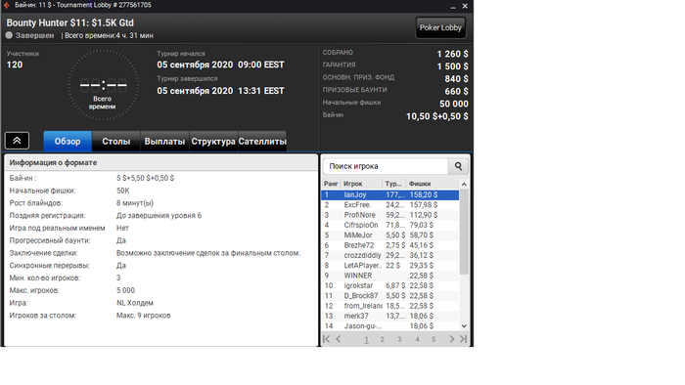
Task: Click the total time clock dial
Action: (103, 85)
